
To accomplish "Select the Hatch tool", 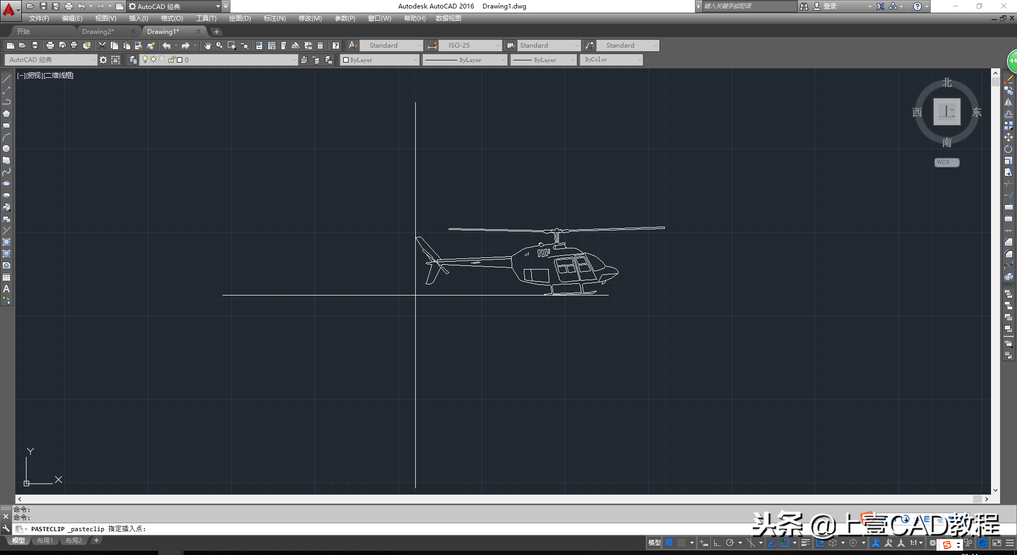I will (6, 242).
